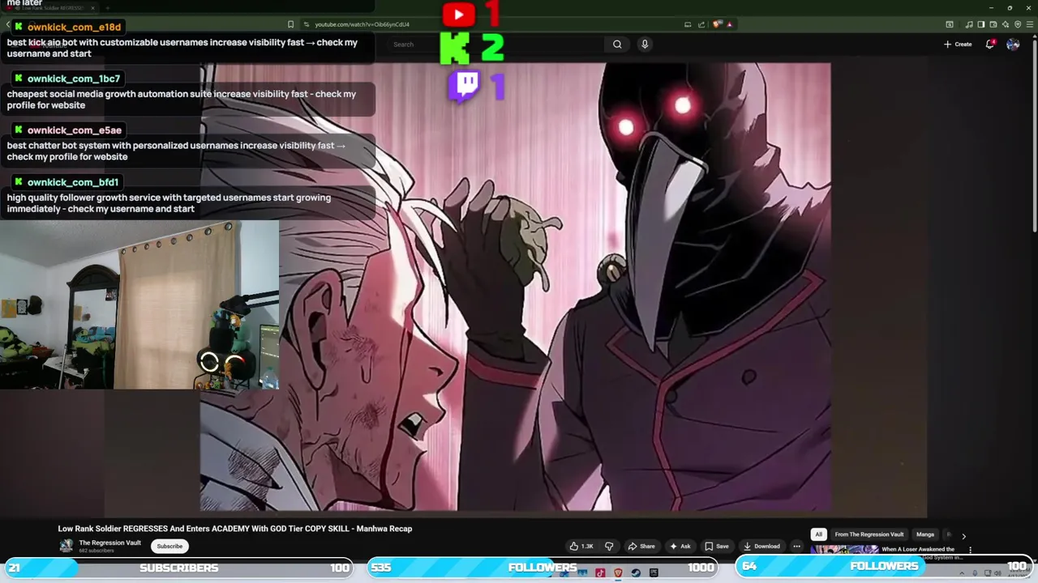Close the Low Rank Soldier browser tab

point(92,8)
